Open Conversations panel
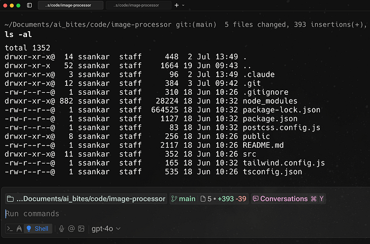 (289, 199)
